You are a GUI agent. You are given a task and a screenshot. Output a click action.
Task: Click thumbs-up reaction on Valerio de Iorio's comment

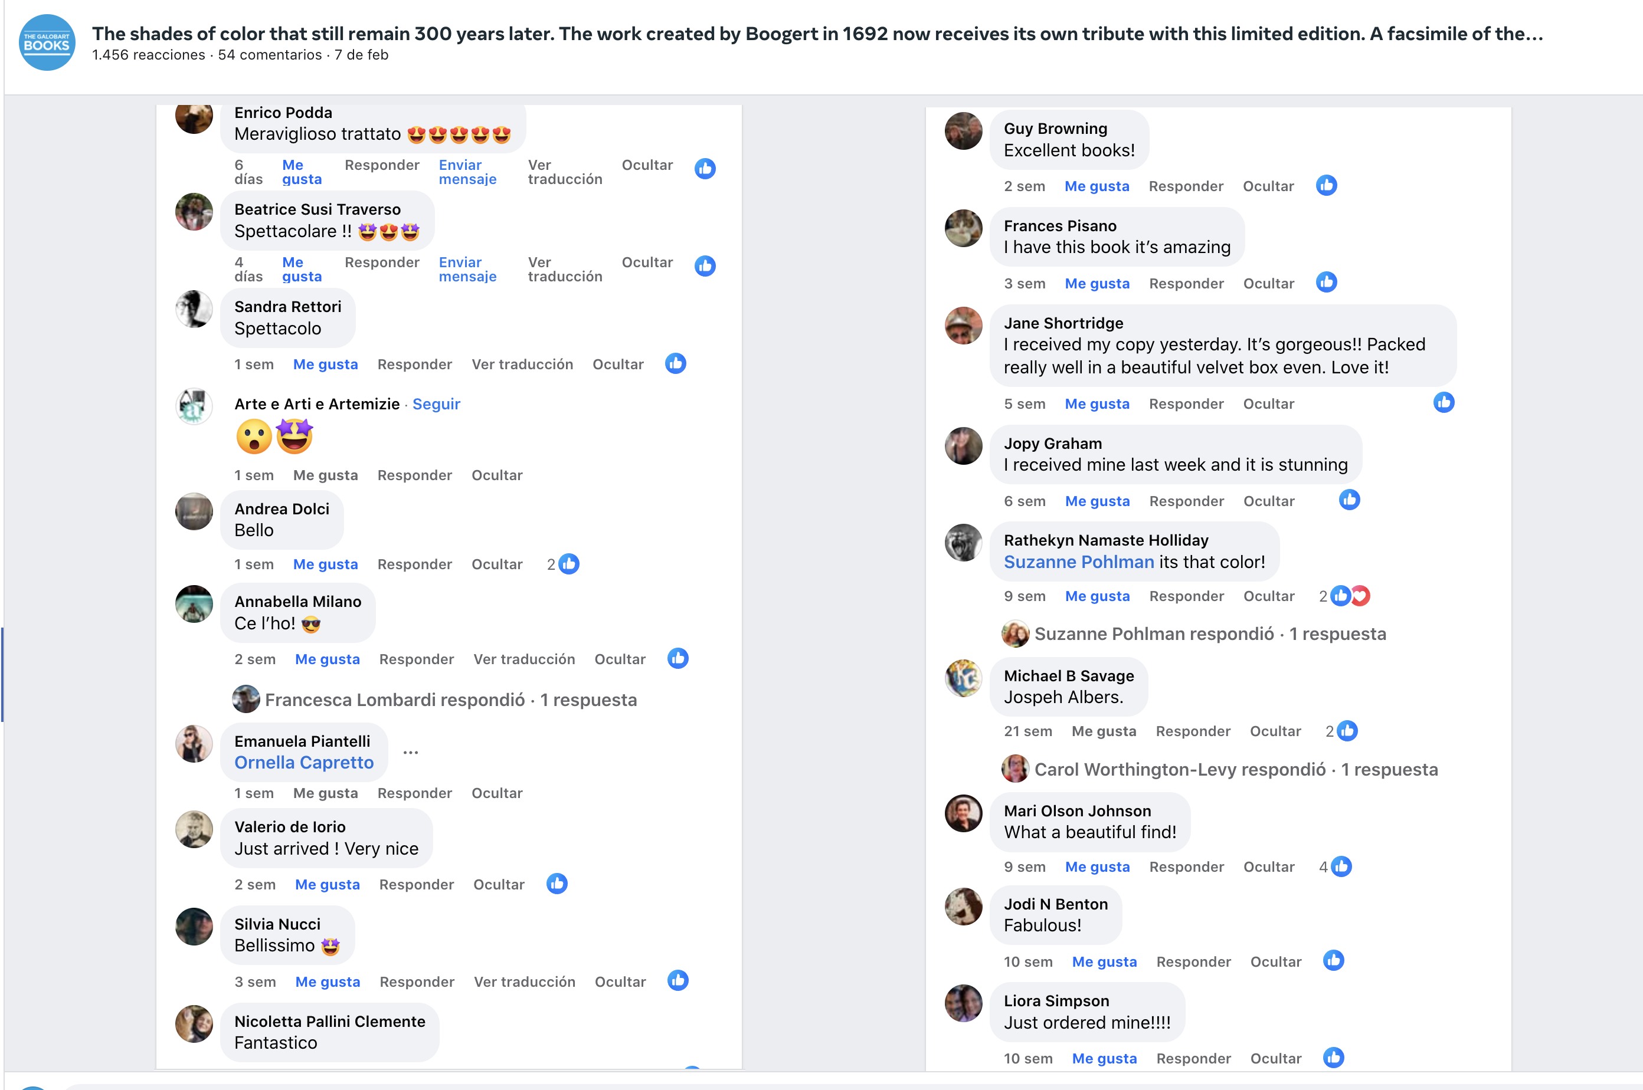click(x=557, y=884)
